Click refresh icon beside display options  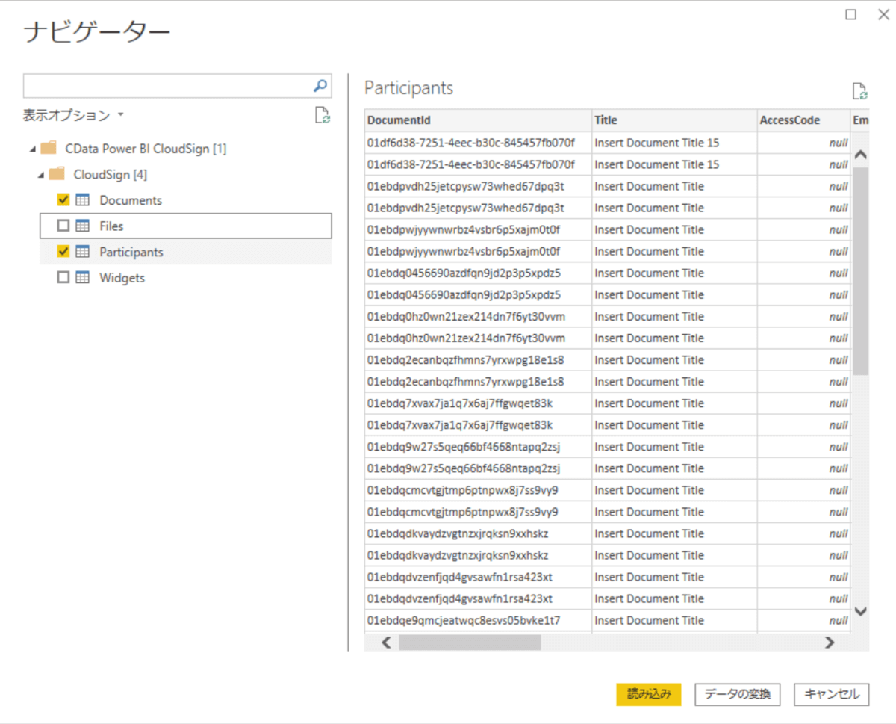322,115
